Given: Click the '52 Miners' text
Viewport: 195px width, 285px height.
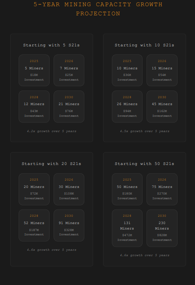Looking at the screenshot, I should [34, 223].
